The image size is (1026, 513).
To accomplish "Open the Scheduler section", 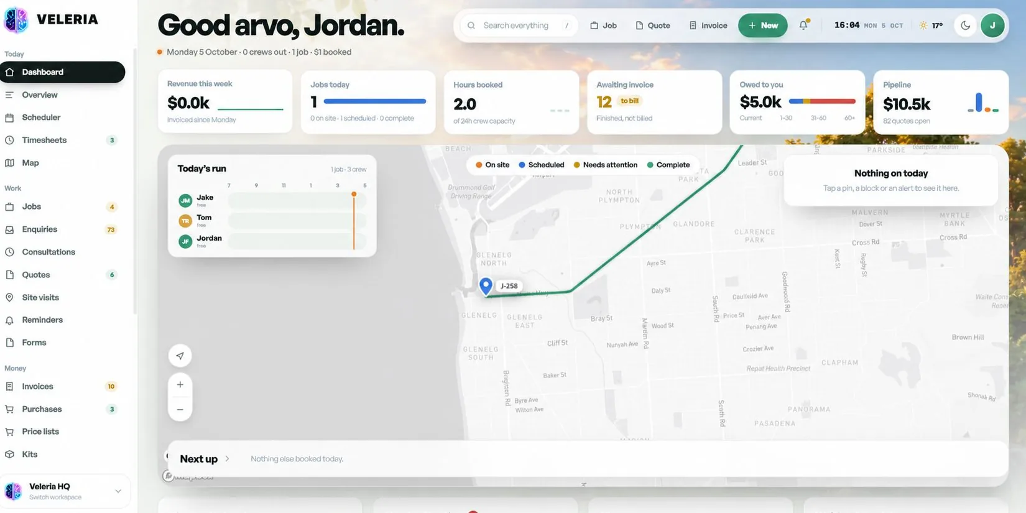I will [x=62, y=118].
